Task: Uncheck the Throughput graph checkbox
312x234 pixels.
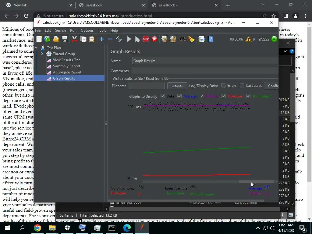Action: pos(248,96)
